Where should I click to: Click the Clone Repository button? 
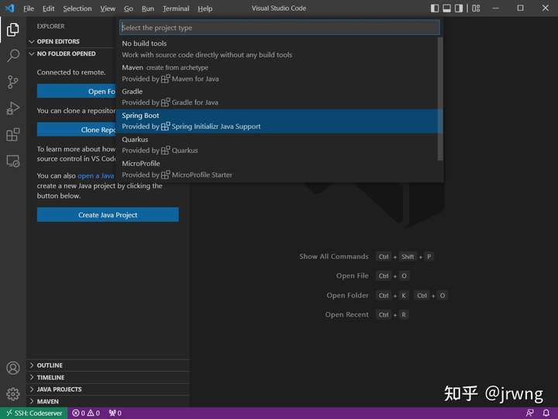click(77, 130)
